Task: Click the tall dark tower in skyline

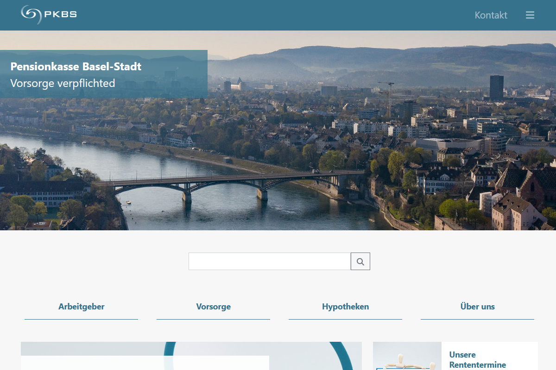Action: coord(496,86)
